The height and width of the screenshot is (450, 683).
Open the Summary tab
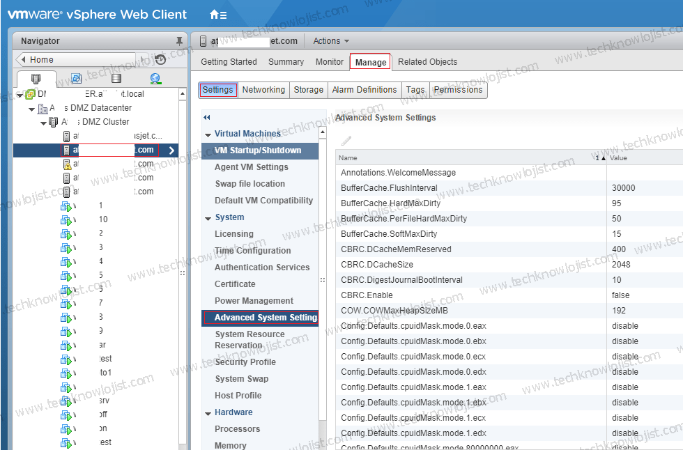pos(286,62)
